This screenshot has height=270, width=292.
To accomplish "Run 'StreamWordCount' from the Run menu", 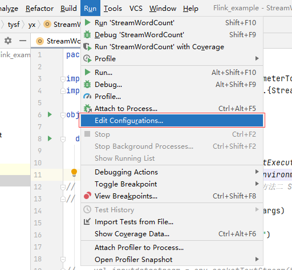I will [x=172, y=23].
